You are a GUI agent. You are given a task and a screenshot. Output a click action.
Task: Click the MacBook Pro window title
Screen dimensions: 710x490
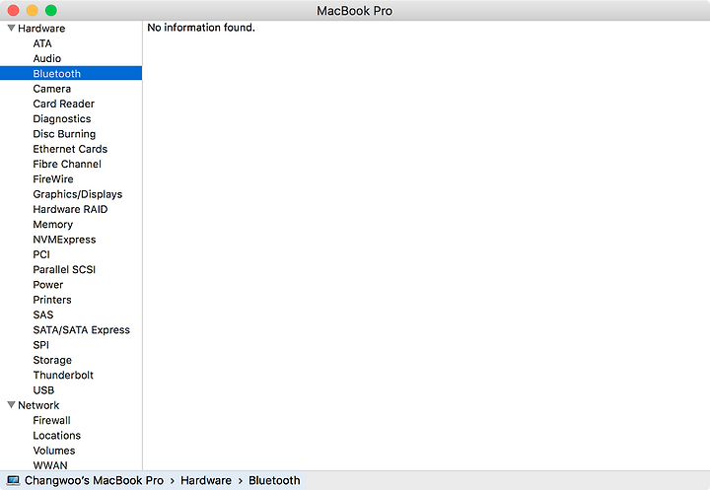(x=355, y=11)
